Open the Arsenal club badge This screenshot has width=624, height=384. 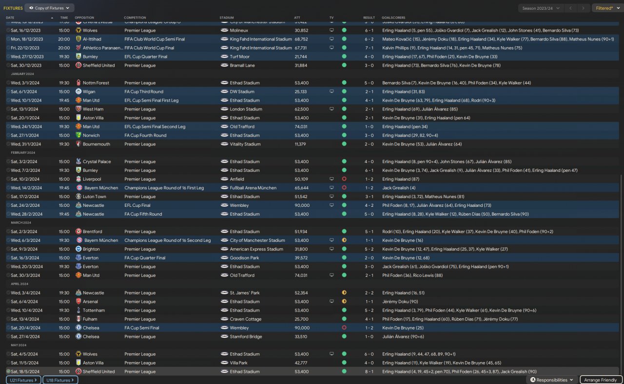click(x=78, y=302)
